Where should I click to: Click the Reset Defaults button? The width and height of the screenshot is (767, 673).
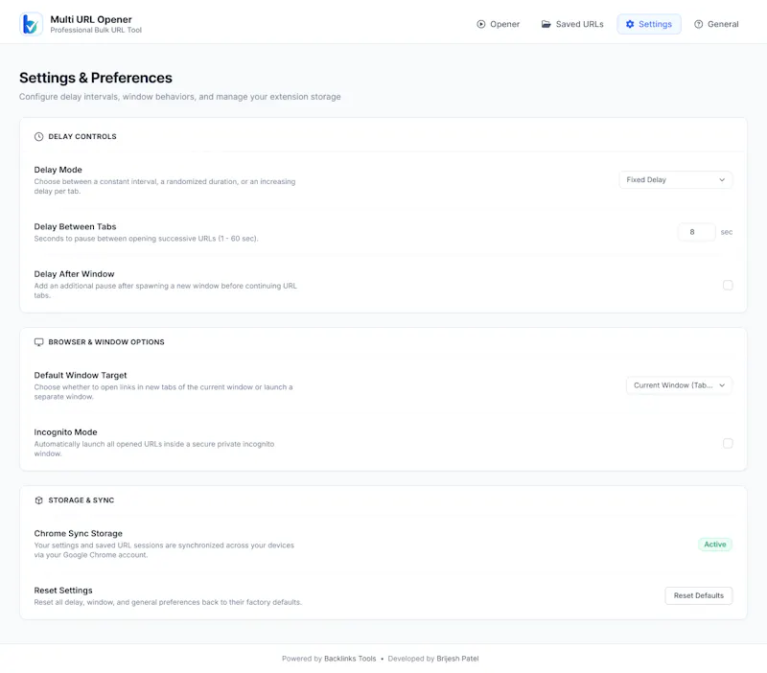point(699,595)
